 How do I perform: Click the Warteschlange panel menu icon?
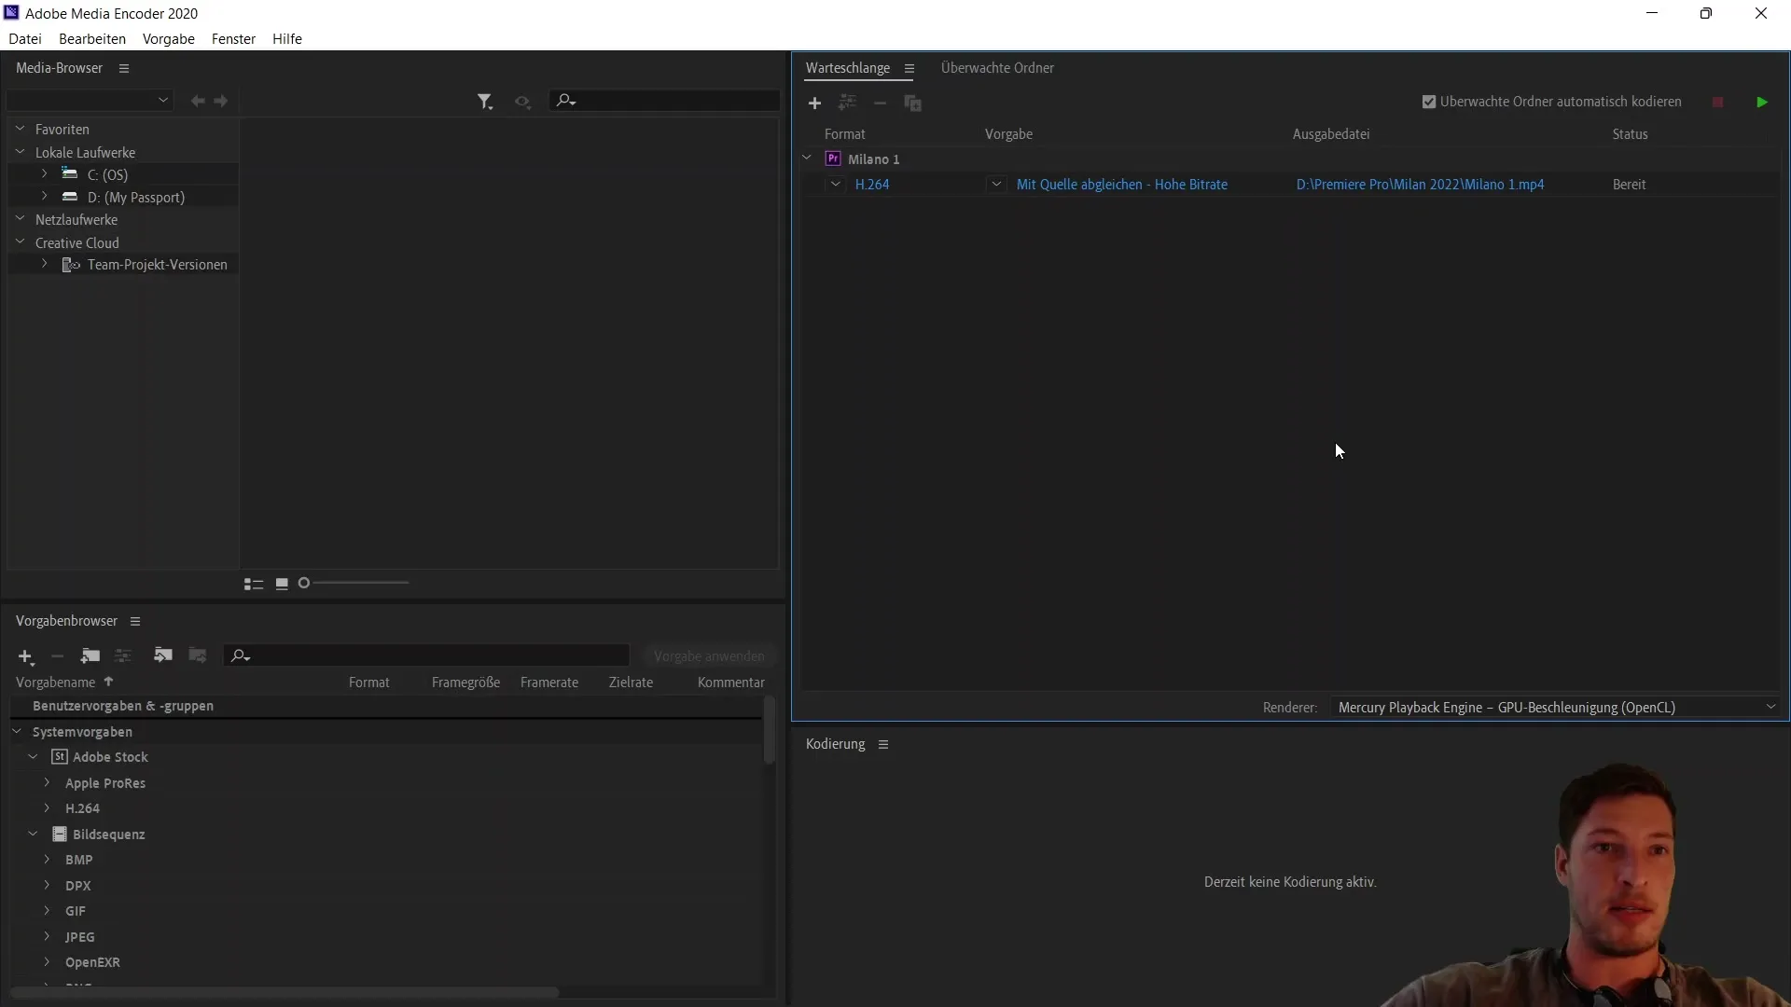click(910, 68)
